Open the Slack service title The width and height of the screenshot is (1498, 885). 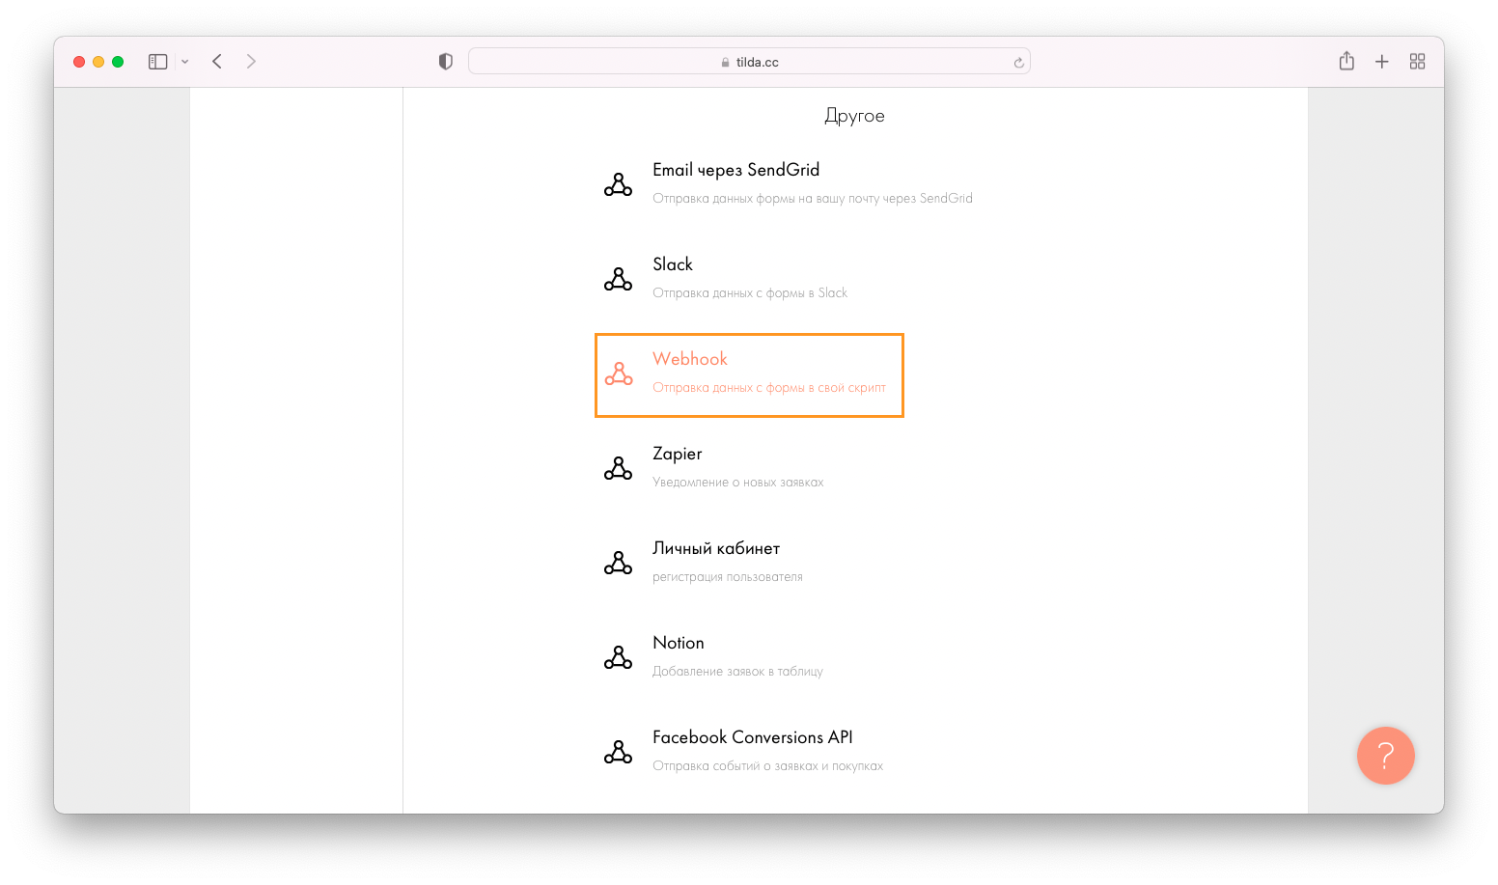pos(673,264)
